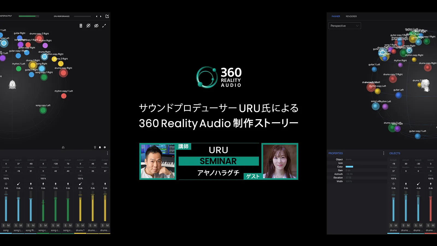This screenshot has height=246, width=437.
Task: Open notifications with the bell icon
Action: (x=100, y=147)
